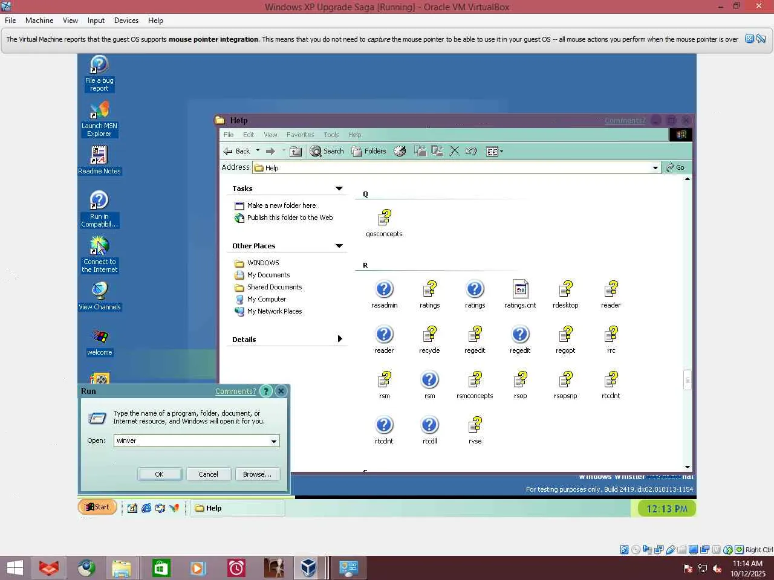
Task: Click the MSN Explorer quick launch icon
Action: 174,508
